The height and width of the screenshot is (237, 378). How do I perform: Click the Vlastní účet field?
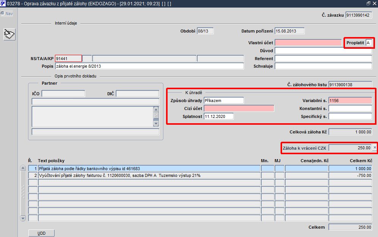(308, 43)
